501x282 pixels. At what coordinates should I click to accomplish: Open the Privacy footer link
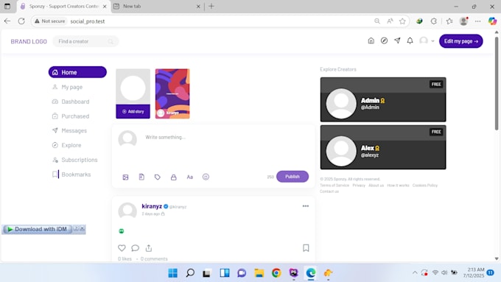click(x=359, y=186)
